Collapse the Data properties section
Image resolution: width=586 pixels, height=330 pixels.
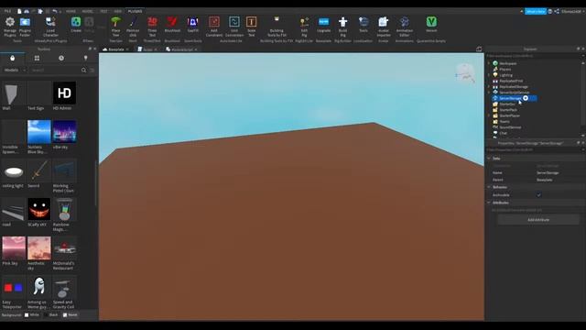click(489, 159)
